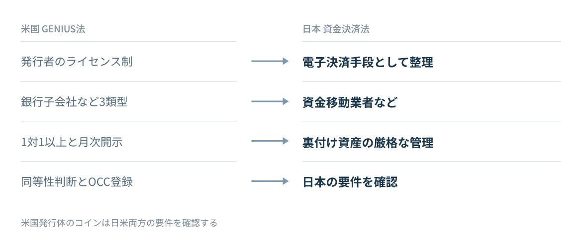Click arrow next to 発行者のライセンス制
This screenshot has width=582, height=246.
(270, 61)
